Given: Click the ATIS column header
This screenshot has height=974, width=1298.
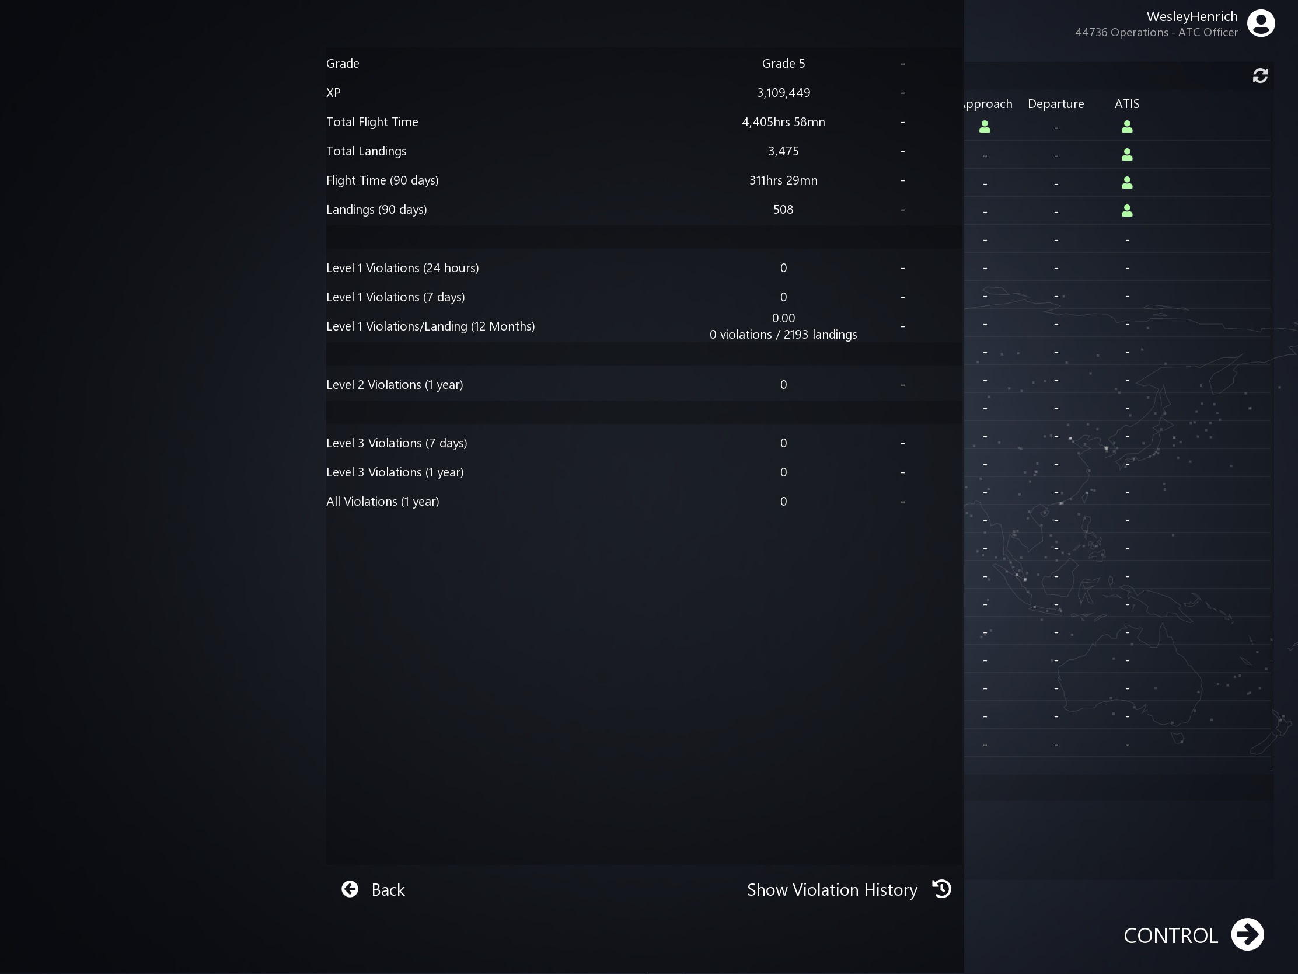Looking at the screenshot, I should click(x=1126, y=104).
